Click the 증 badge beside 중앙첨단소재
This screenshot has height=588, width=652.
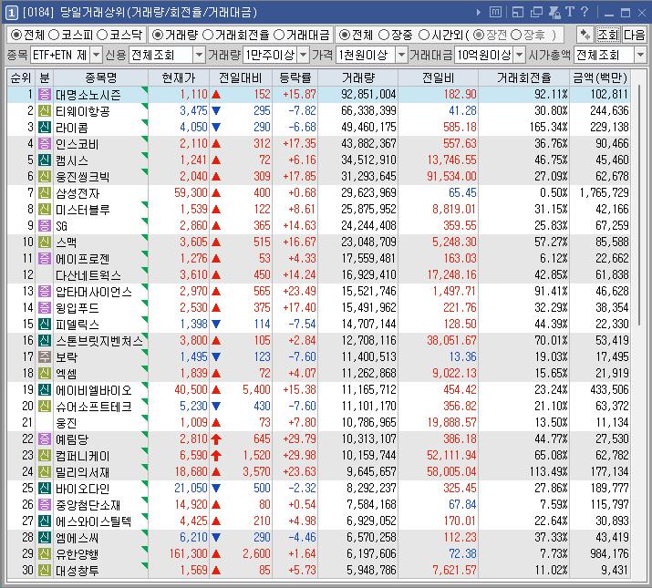pos(45,504)
